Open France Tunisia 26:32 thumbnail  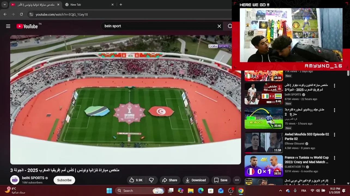264,166
